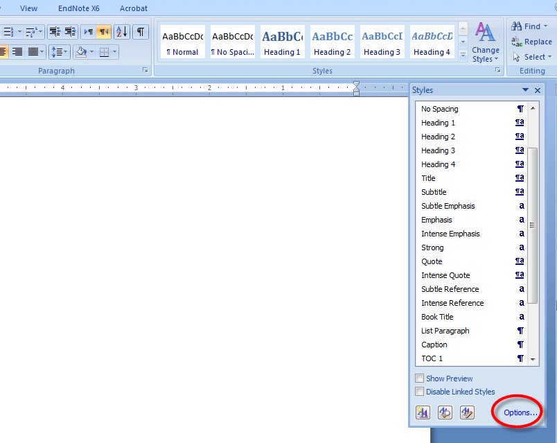
Task: Open the Style Inspector
Action: pyautogui.click(x=445, y=412)
